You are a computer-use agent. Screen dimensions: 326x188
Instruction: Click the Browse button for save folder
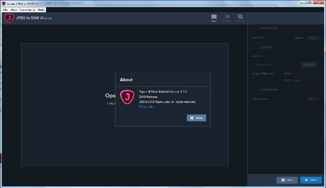[x=309, y=64]
